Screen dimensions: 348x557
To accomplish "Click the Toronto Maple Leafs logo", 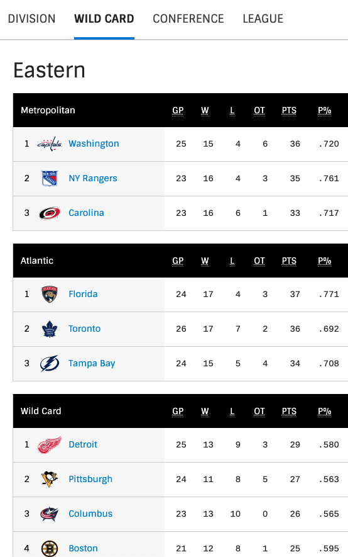I will pos(50,329).
